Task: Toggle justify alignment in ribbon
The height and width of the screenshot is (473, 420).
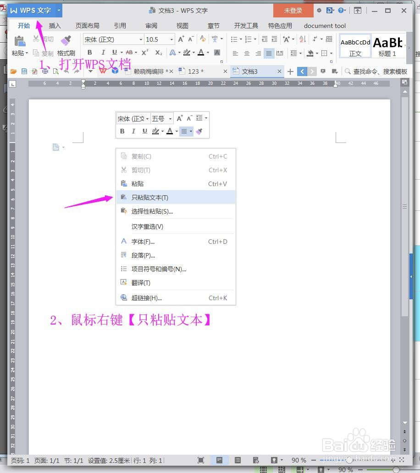Action: (269, 53)
